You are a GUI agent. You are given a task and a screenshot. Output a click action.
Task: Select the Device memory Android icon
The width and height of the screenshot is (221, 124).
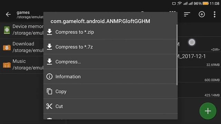tap(7, 30)
